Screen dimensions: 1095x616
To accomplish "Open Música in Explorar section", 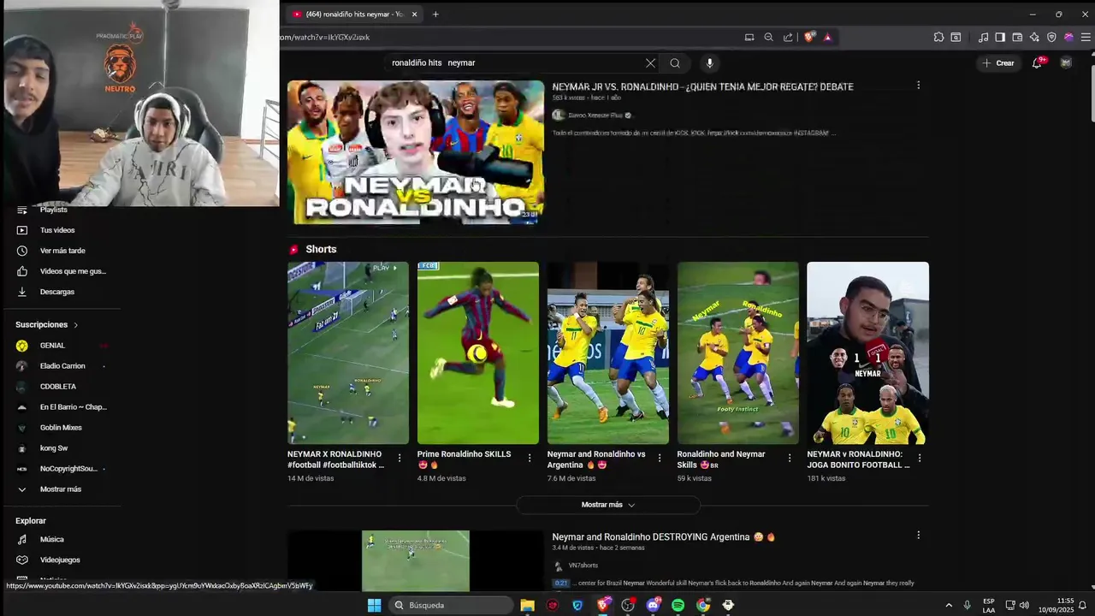I will coord(51,540).
